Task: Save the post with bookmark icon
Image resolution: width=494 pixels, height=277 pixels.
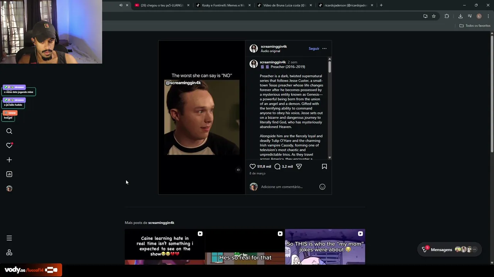Action: [324, 167]
